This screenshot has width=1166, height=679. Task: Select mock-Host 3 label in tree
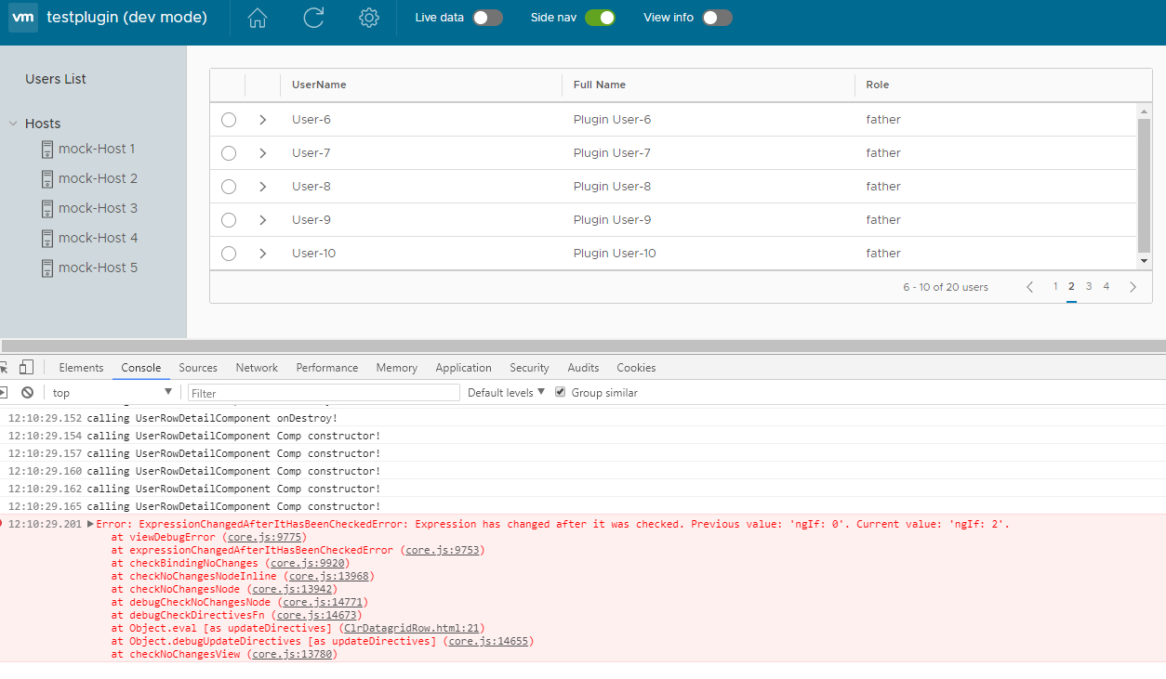(x=98, y=208)
